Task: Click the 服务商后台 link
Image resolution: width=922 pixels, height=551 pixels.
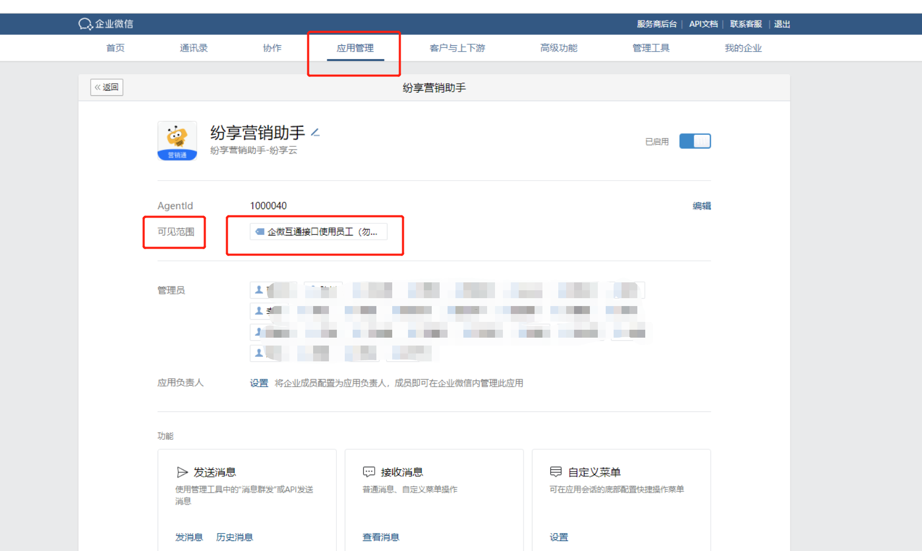Action: coord(656,24)
